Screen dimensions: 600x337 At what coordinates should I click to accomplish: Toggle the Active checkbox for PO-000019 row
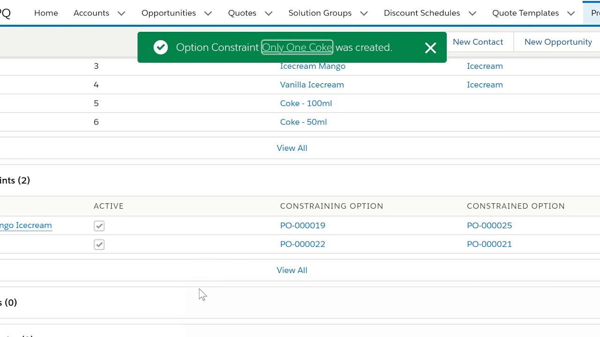click(x=99, y=226)
